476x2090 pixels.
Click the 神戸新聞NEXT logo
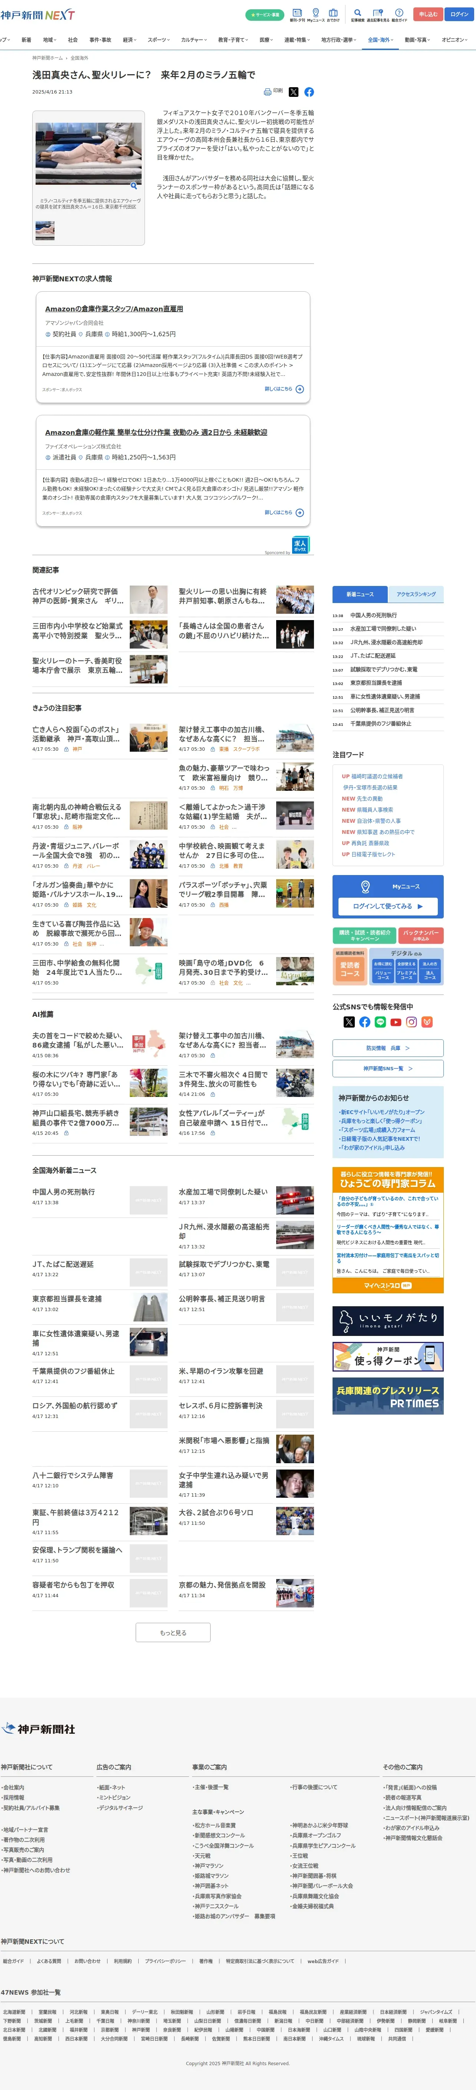click(x=38, y=14)
